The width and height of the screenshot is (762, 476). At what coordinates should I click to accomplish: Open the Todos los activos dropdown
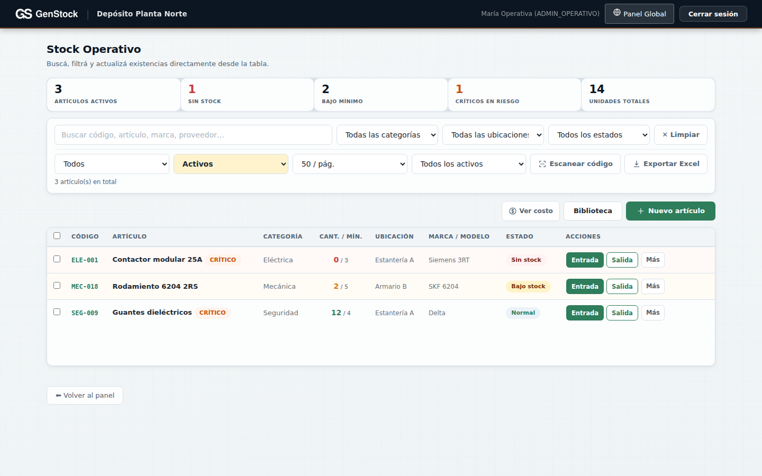coord(469,164)
